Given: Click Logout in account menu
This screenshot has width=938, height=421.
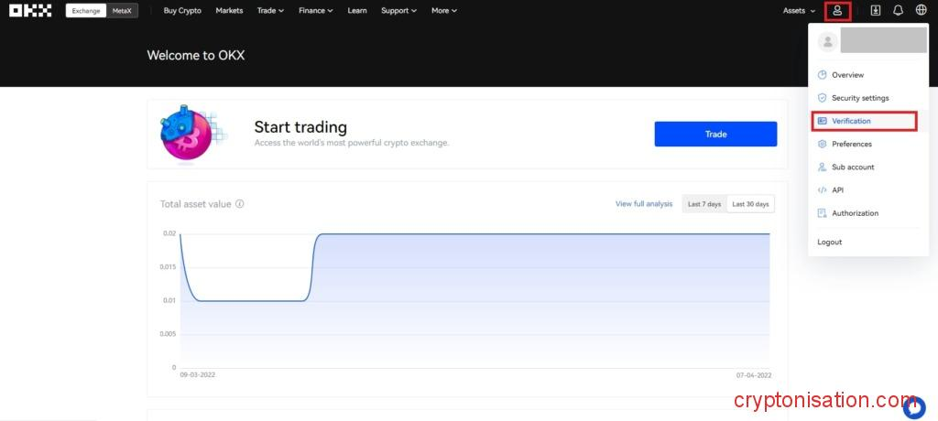Looking at the screenshot, I should coord(830,242).
